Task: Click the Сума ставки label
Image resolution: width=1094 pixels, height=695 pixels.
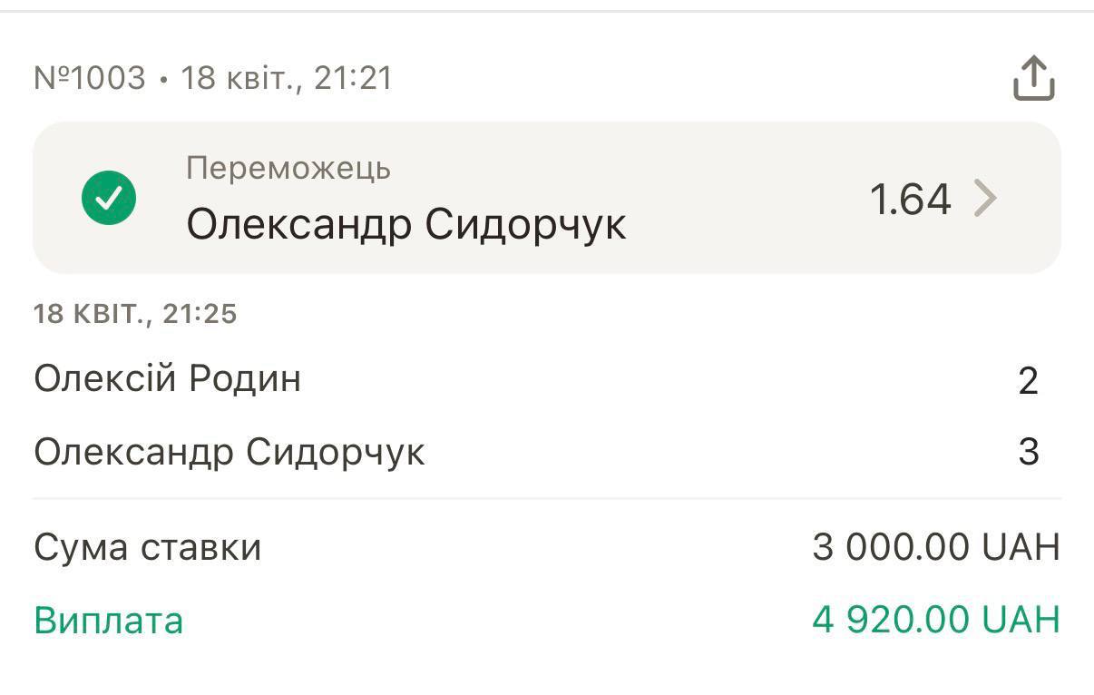Action: [147, 548]
